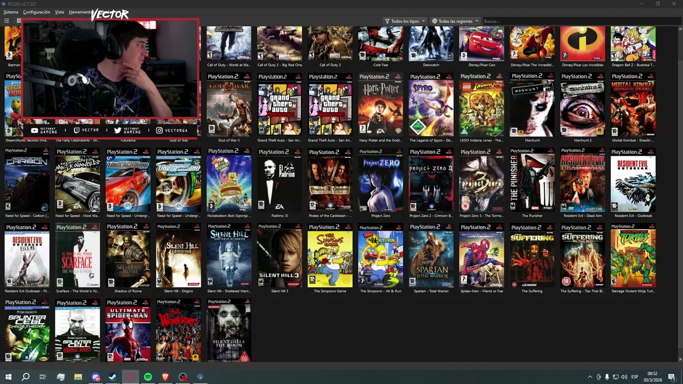Select The Warriors cover
This screenshot has width=683, height=384.
(178, 331)
